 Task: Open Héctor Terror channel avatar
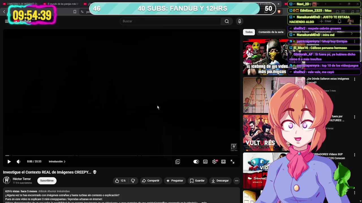(x=7, y=180)
